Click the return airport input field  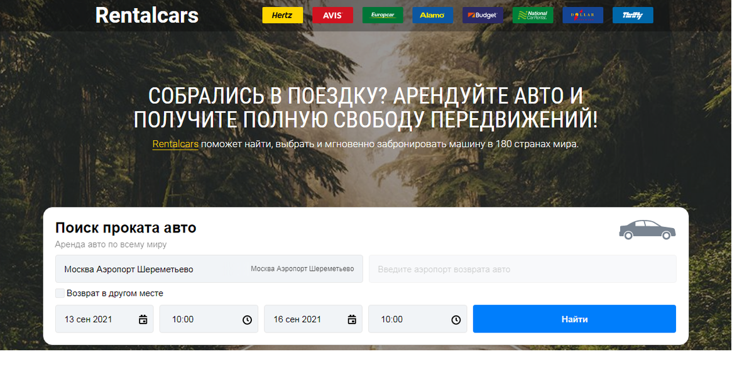523,268
